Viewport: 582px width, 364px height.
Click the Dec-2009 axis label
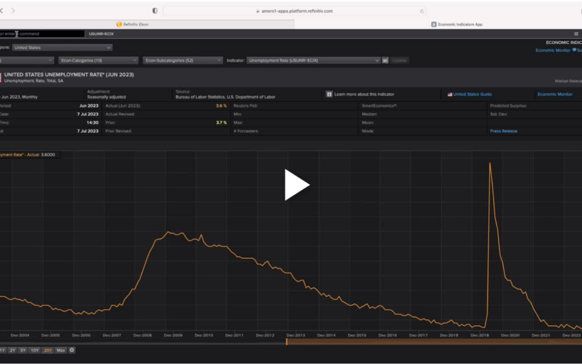tap(173, 335)
